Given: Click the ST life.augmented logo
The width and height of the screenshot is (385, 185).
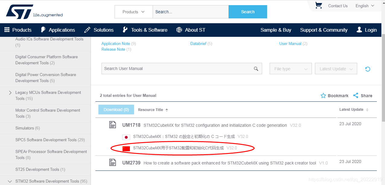Looking at the screenshot, I should [34, 12].
